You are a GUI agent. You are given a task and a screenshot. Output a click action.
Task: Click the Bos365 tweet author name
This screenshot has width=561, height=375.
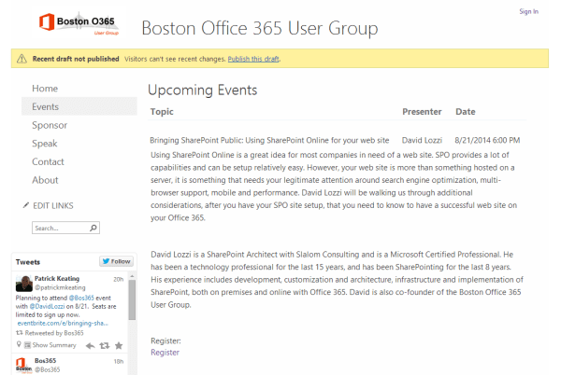click(x=46, y=361)
